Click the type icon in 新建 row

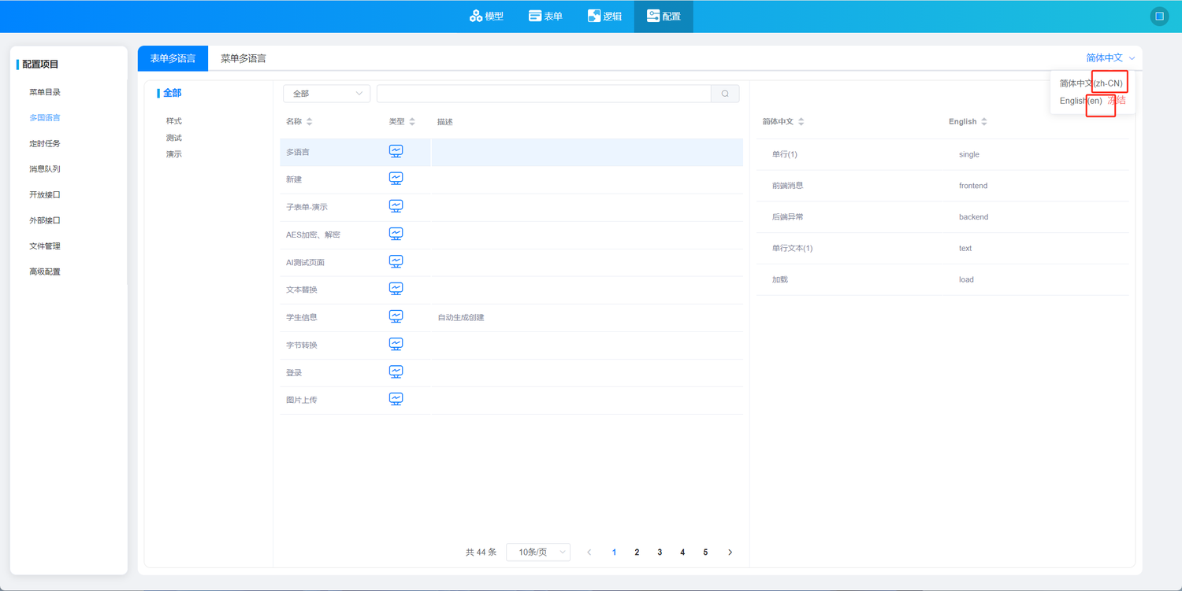(396, 179)
